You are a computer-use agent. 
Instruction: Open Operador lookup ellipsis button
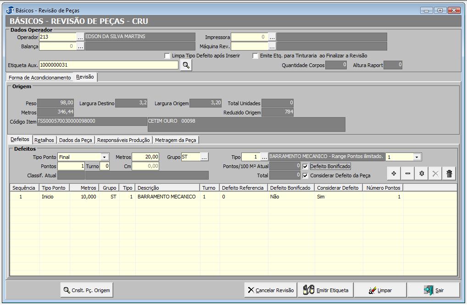80,37
